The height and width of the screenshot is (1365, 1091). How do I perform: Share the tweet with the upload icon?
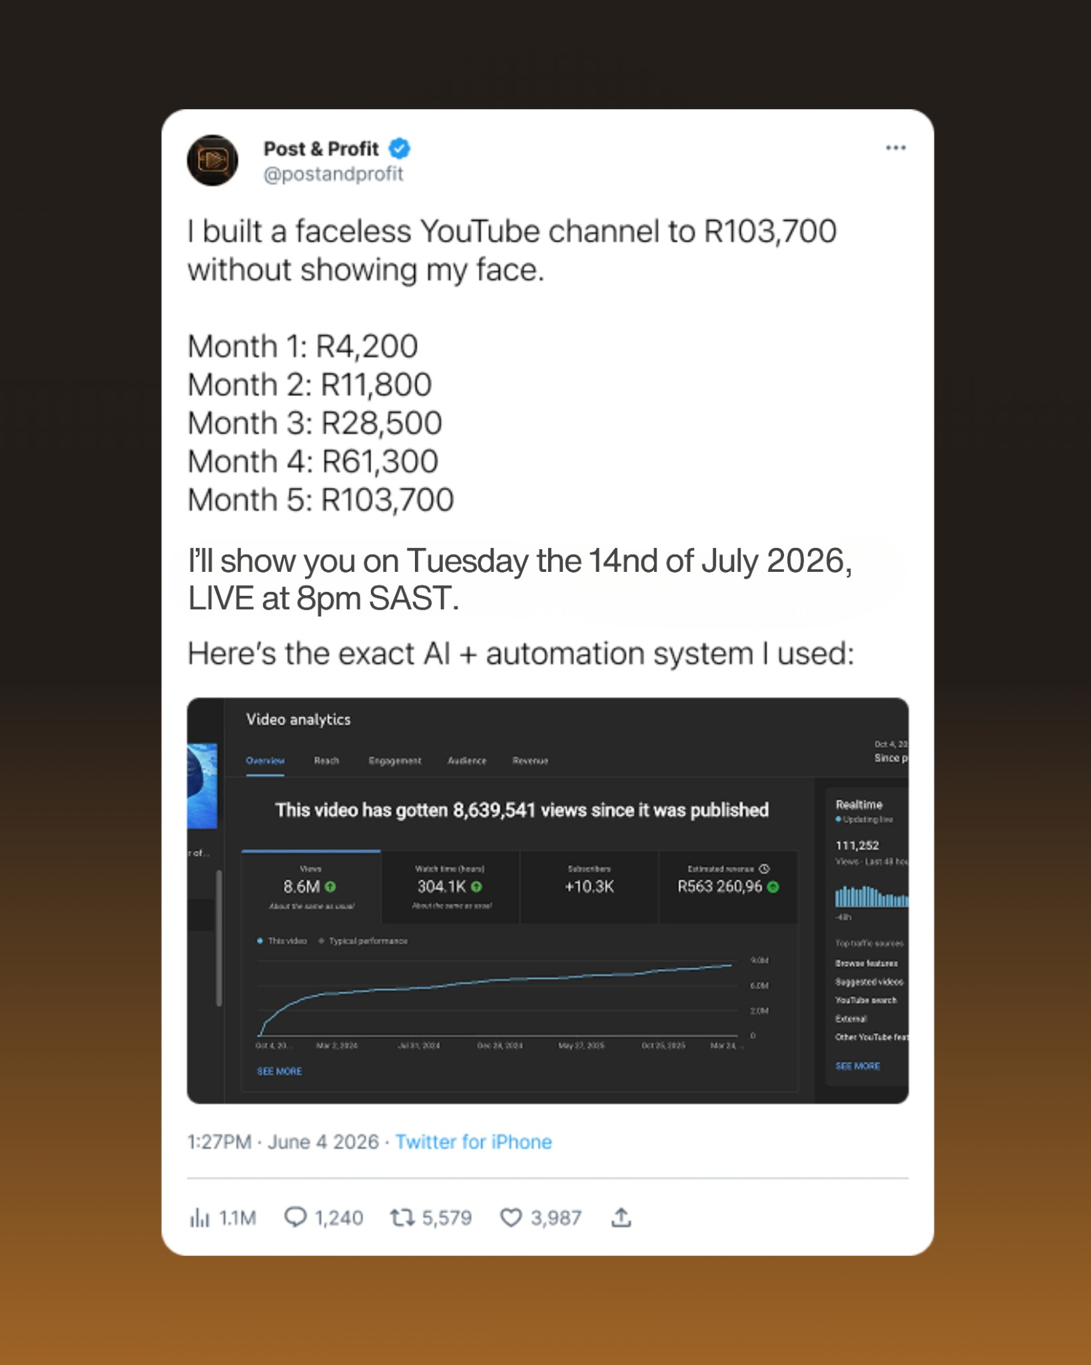tap(621, 1217)
